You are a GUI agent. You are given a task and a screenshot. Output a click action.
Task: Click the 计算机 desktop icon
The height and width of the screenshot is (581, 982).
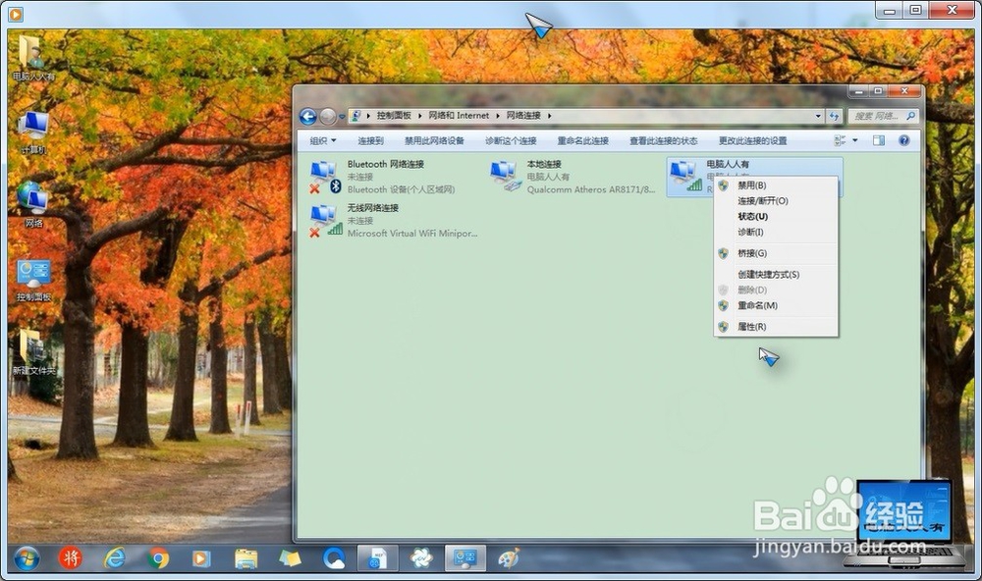[32, 132]
